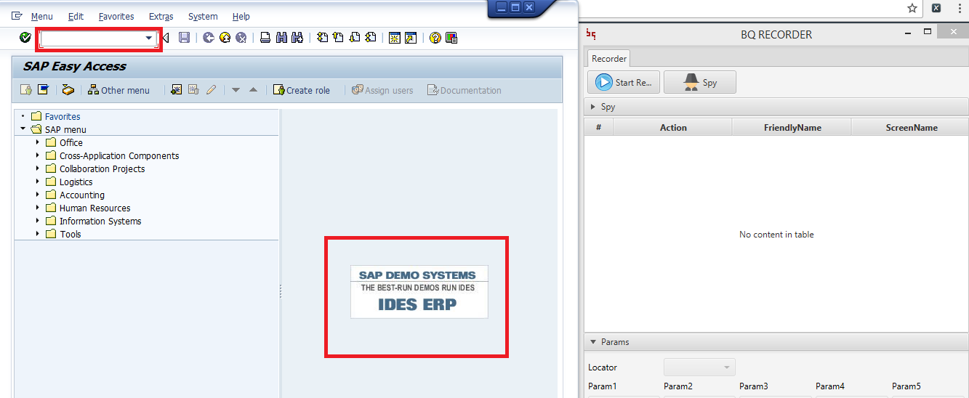Screen dimensions: 969x398
Task: Open the Locator dropdown in BQ Recorder
Action: [699, 367]
